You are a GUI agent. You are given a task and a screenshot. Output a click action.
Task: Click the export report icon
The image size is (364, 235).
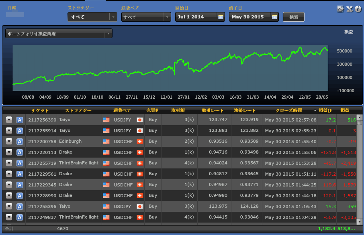tap(340, 9)
